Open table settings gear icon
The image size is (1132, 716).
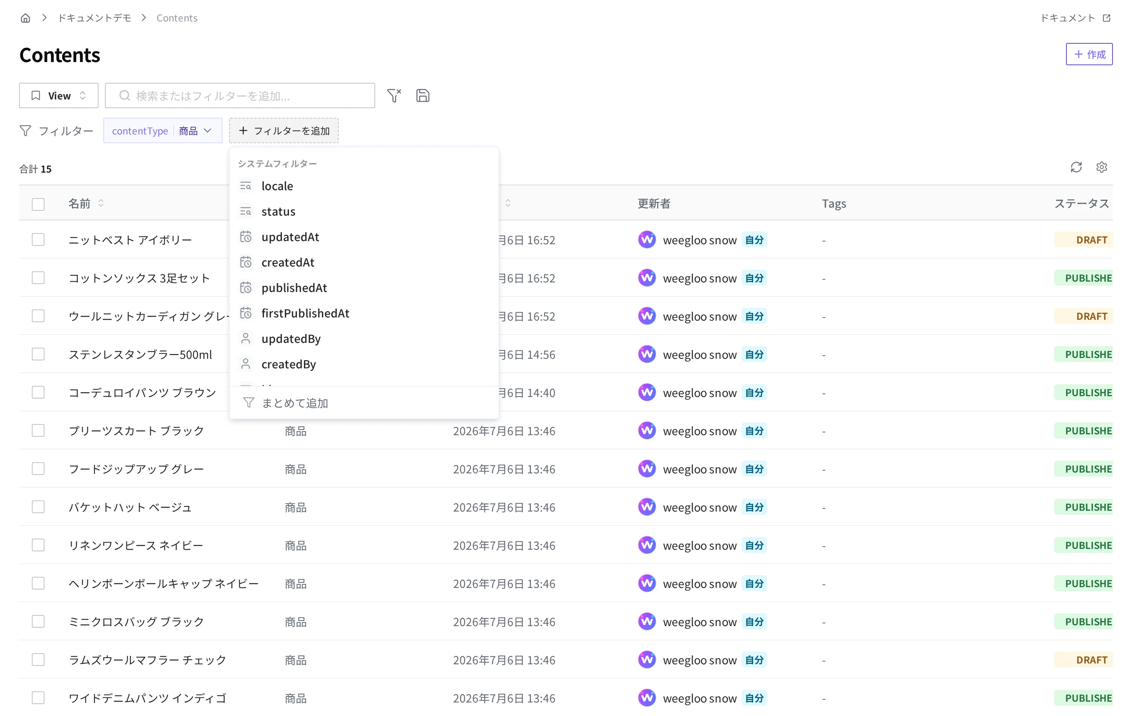click(1101, 167)
